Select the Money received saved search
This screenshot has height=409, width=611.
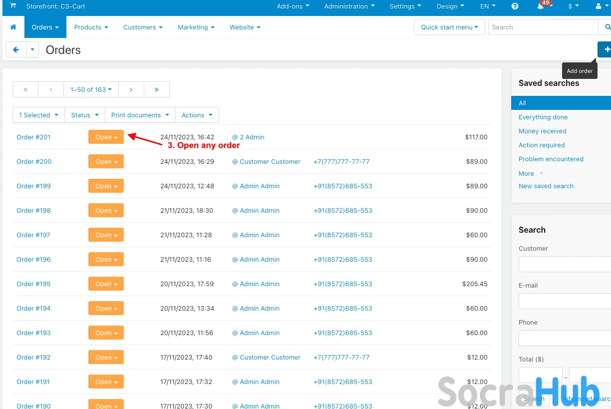542,131
